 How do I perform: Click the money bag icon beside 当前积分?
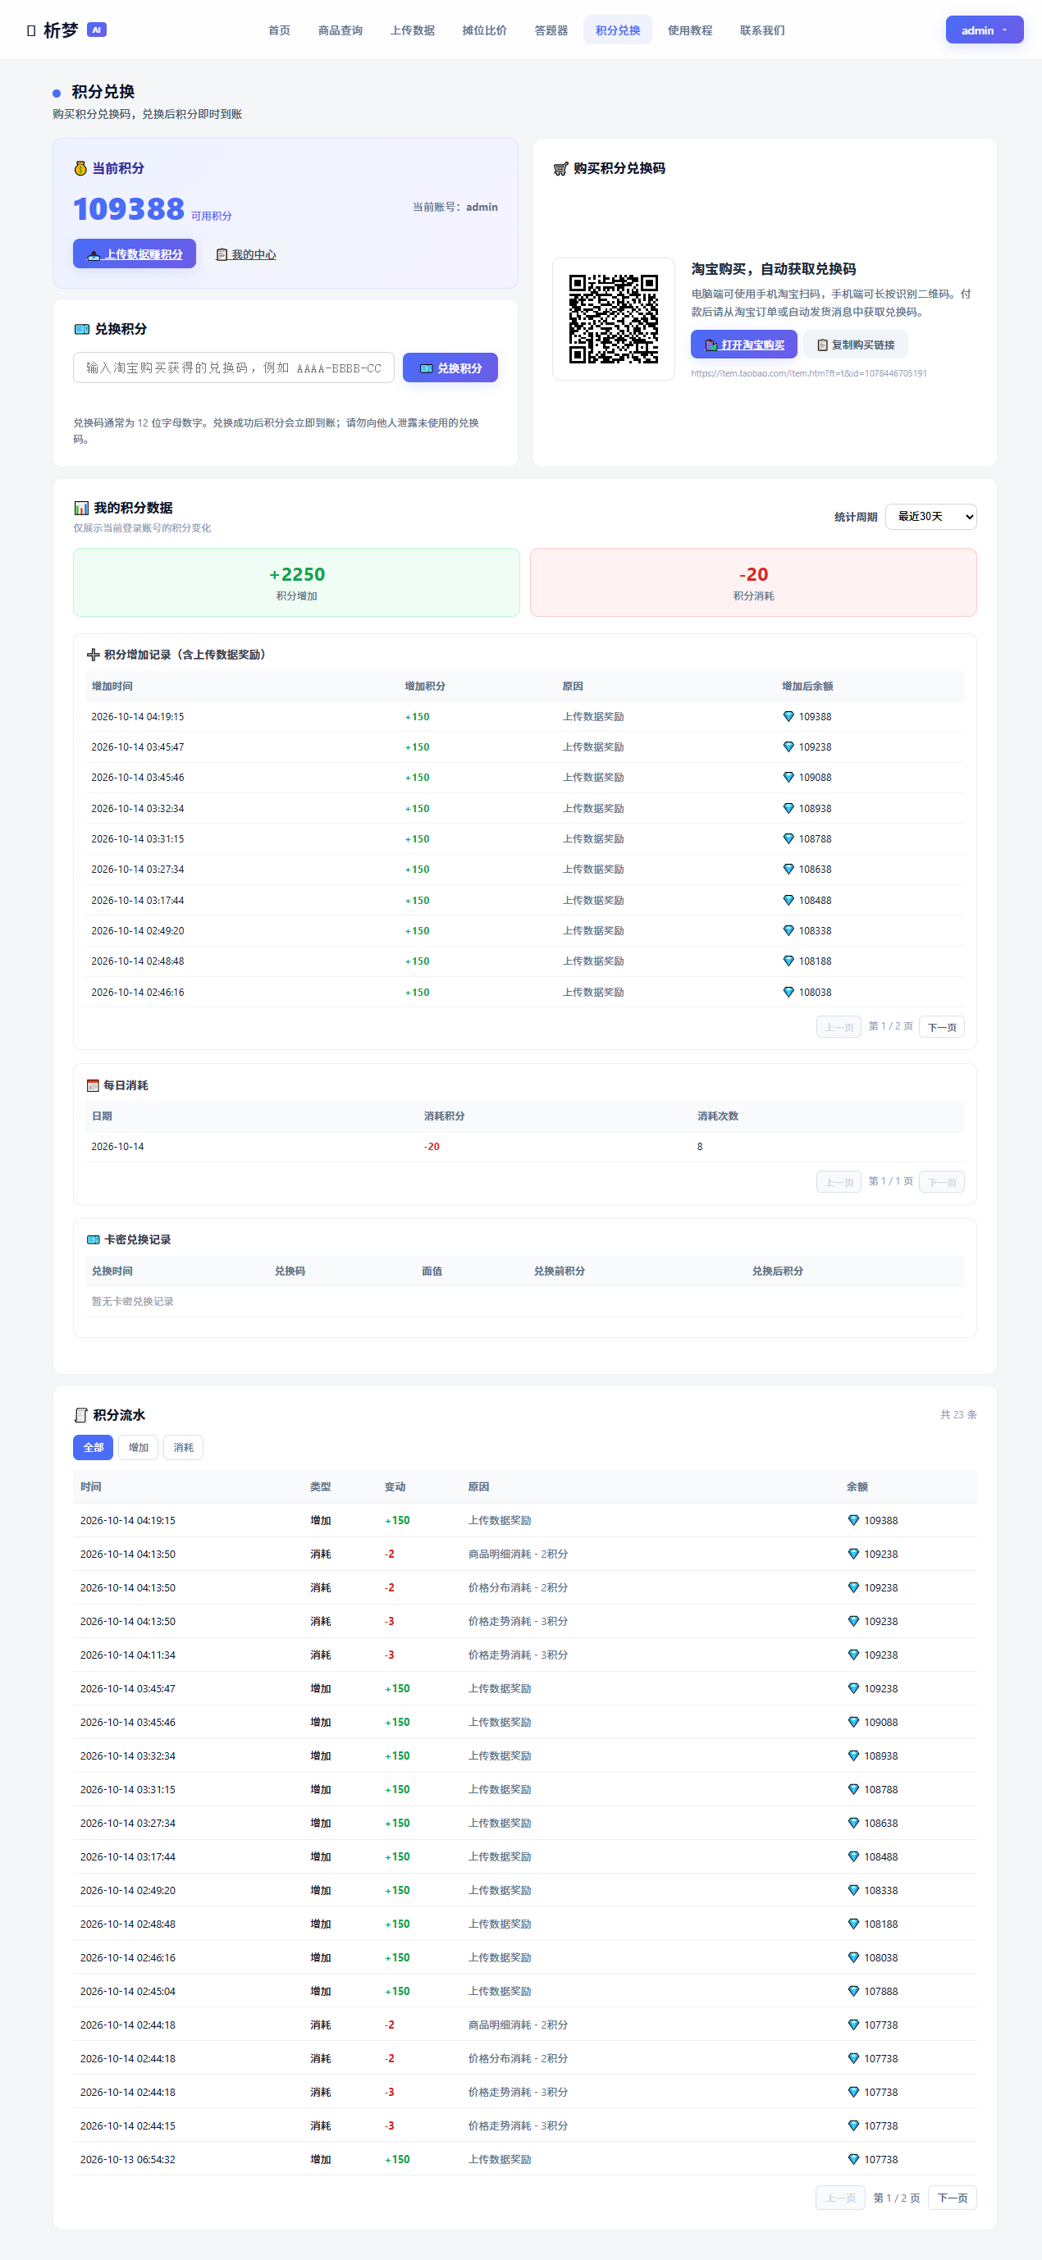click(x=80, y=168)
